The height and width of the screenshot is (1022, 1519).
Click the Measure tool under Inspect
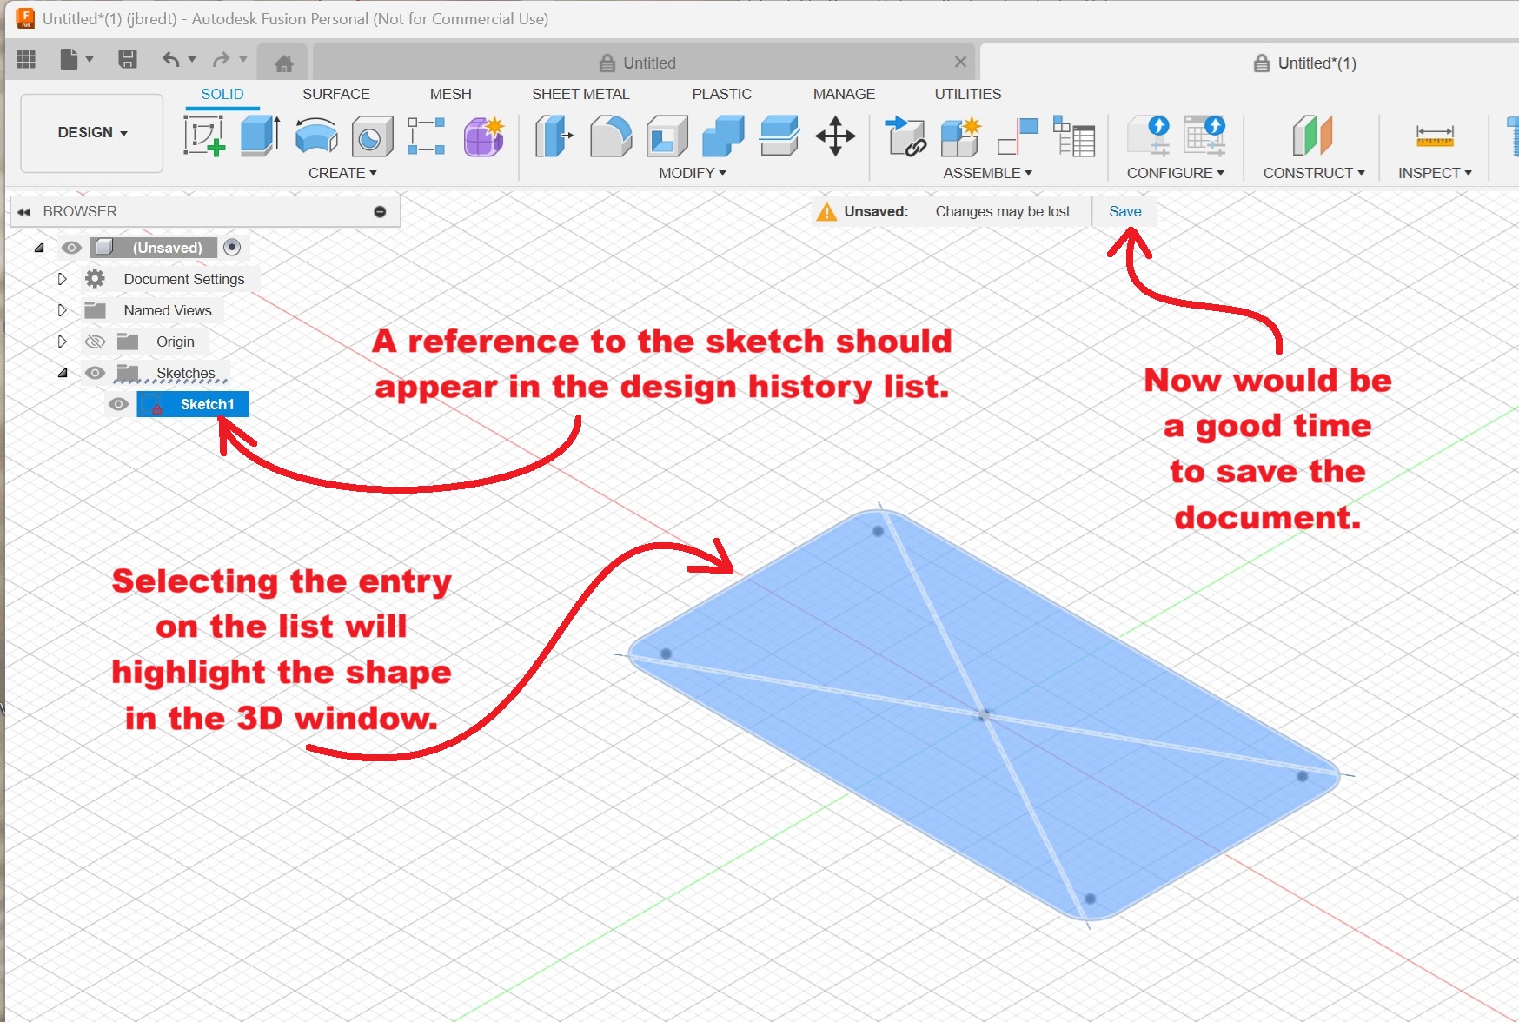(x=1434, y=136)
